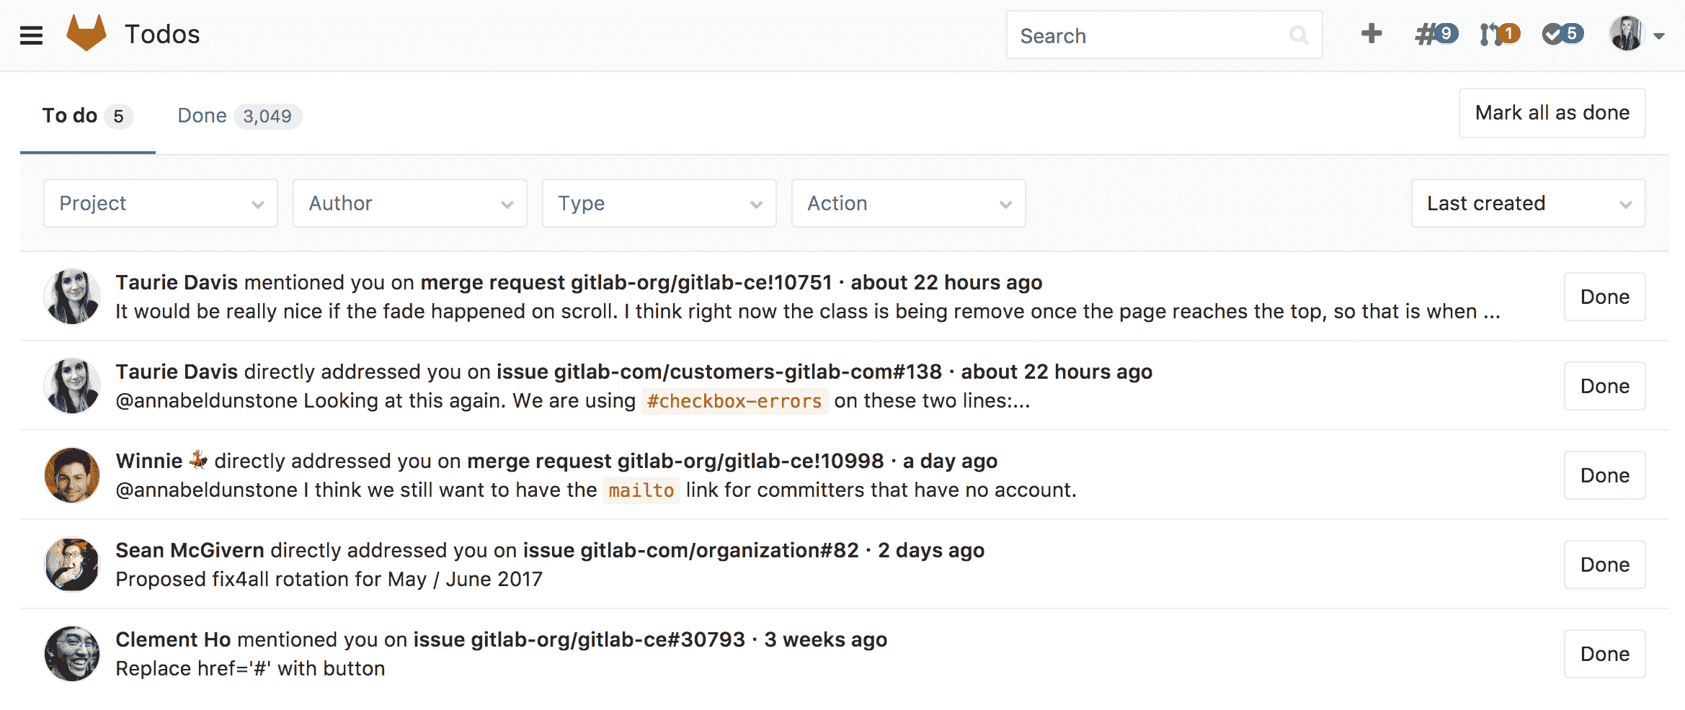This screenshot has height=710, width=1685.
Task: Open assigned issues icon with badge 9
Action: click(1435, 34)
